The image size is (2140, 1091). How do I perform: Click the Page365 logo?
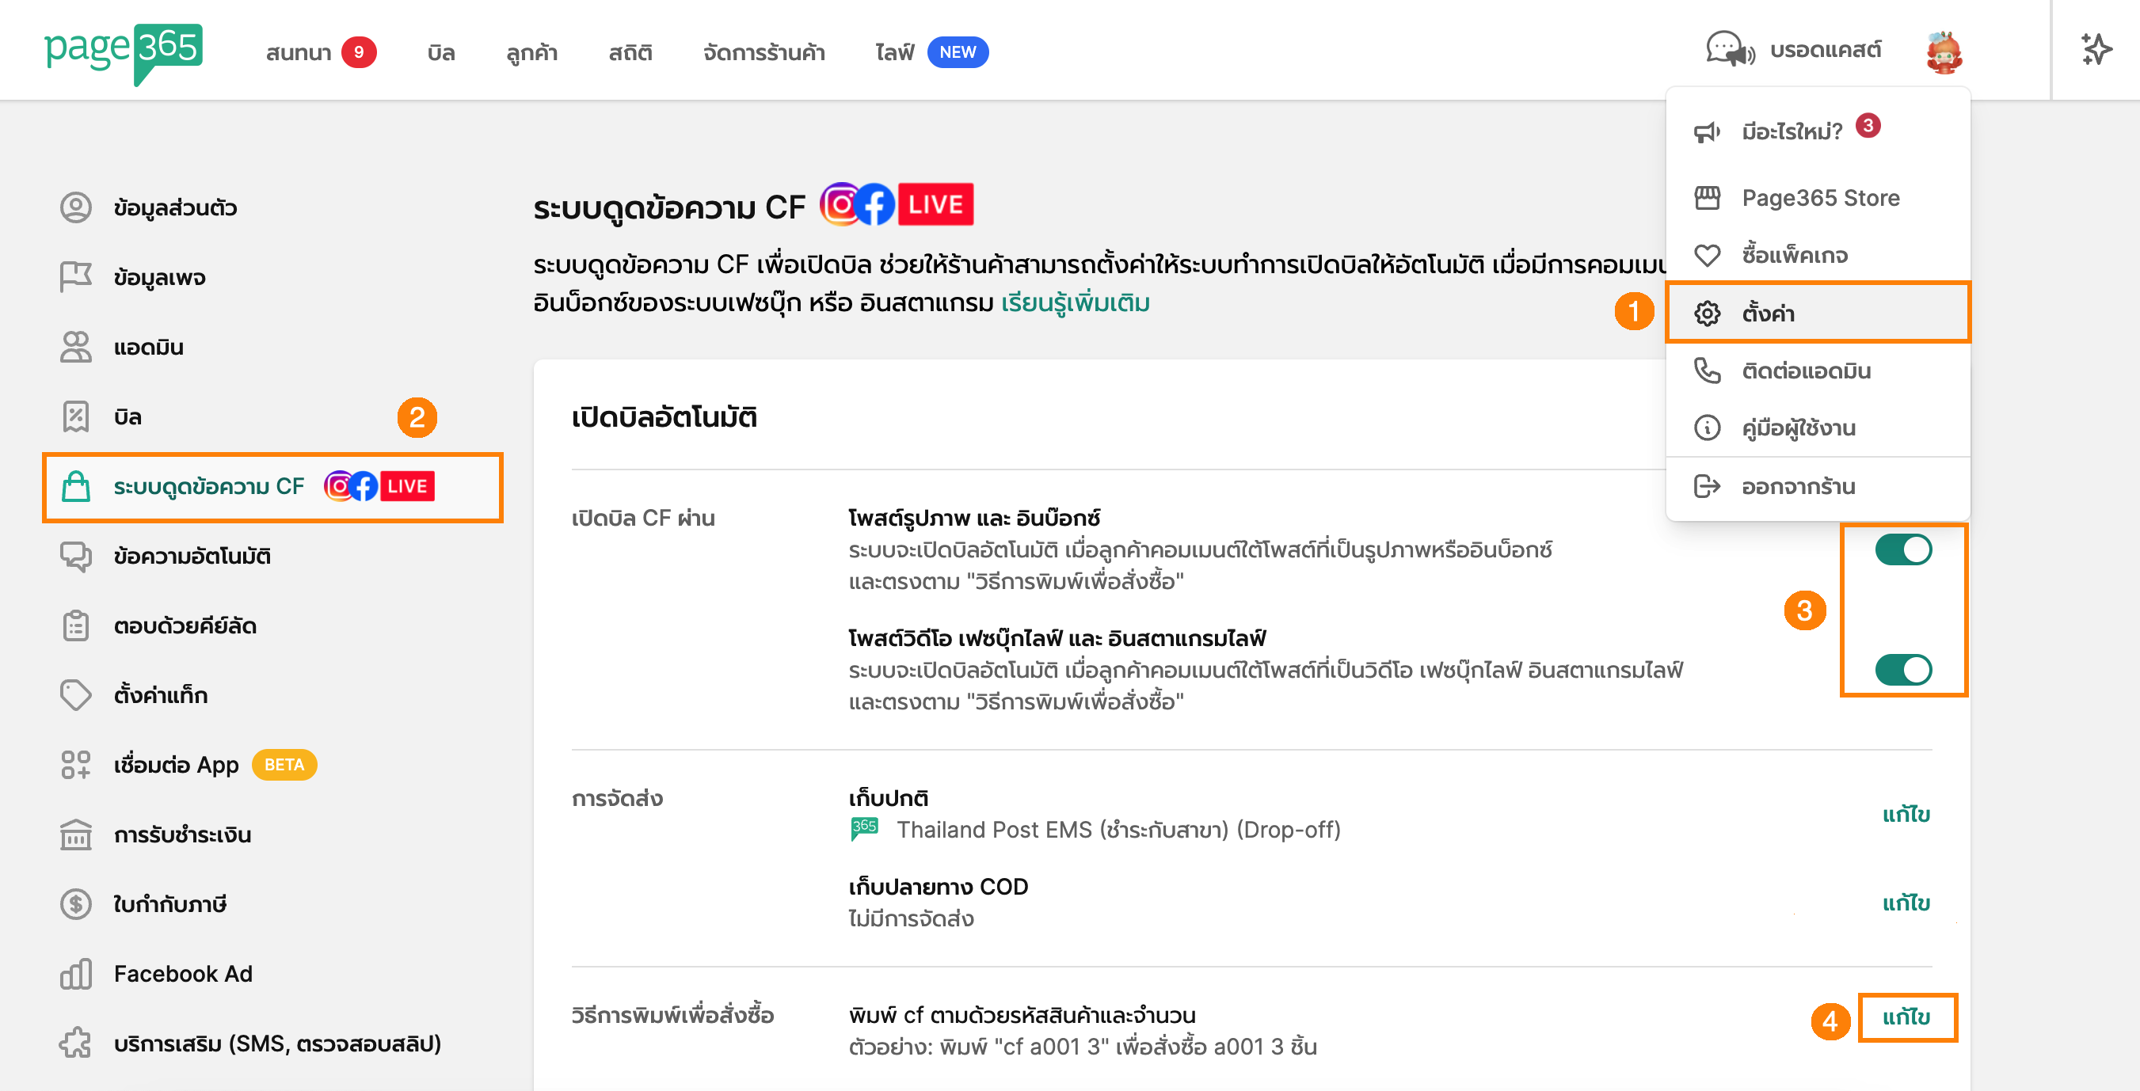click(x=123, y=51)
